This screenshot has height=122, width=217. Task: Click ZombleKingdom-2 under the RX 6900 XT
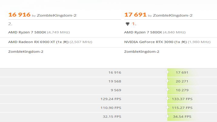point(26,52)
